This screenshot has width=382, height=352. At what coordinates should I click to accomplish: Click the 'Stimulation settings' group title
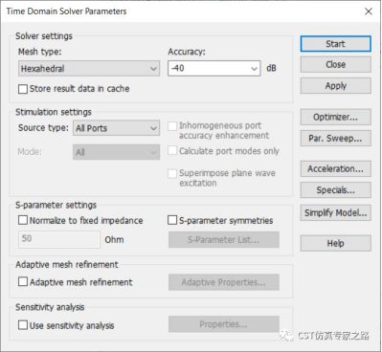pyautogui.click(x=54, y=112)
